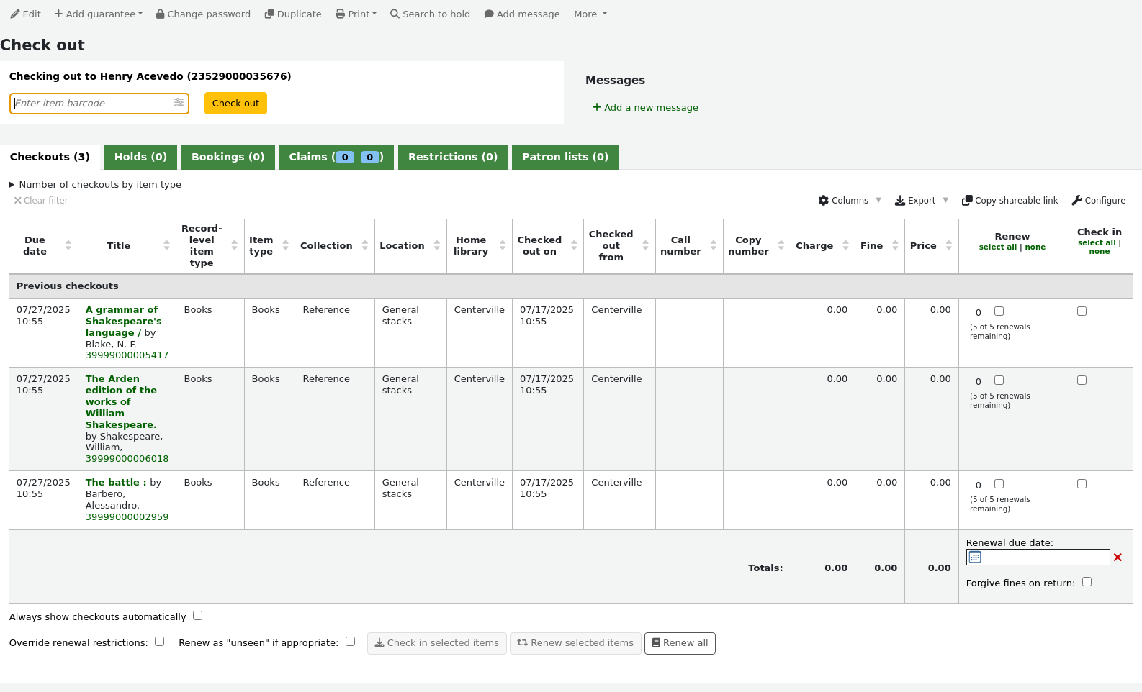Enable Override renewal restrictions
The height and width of the screenshot is (692, 1142).
159,642
